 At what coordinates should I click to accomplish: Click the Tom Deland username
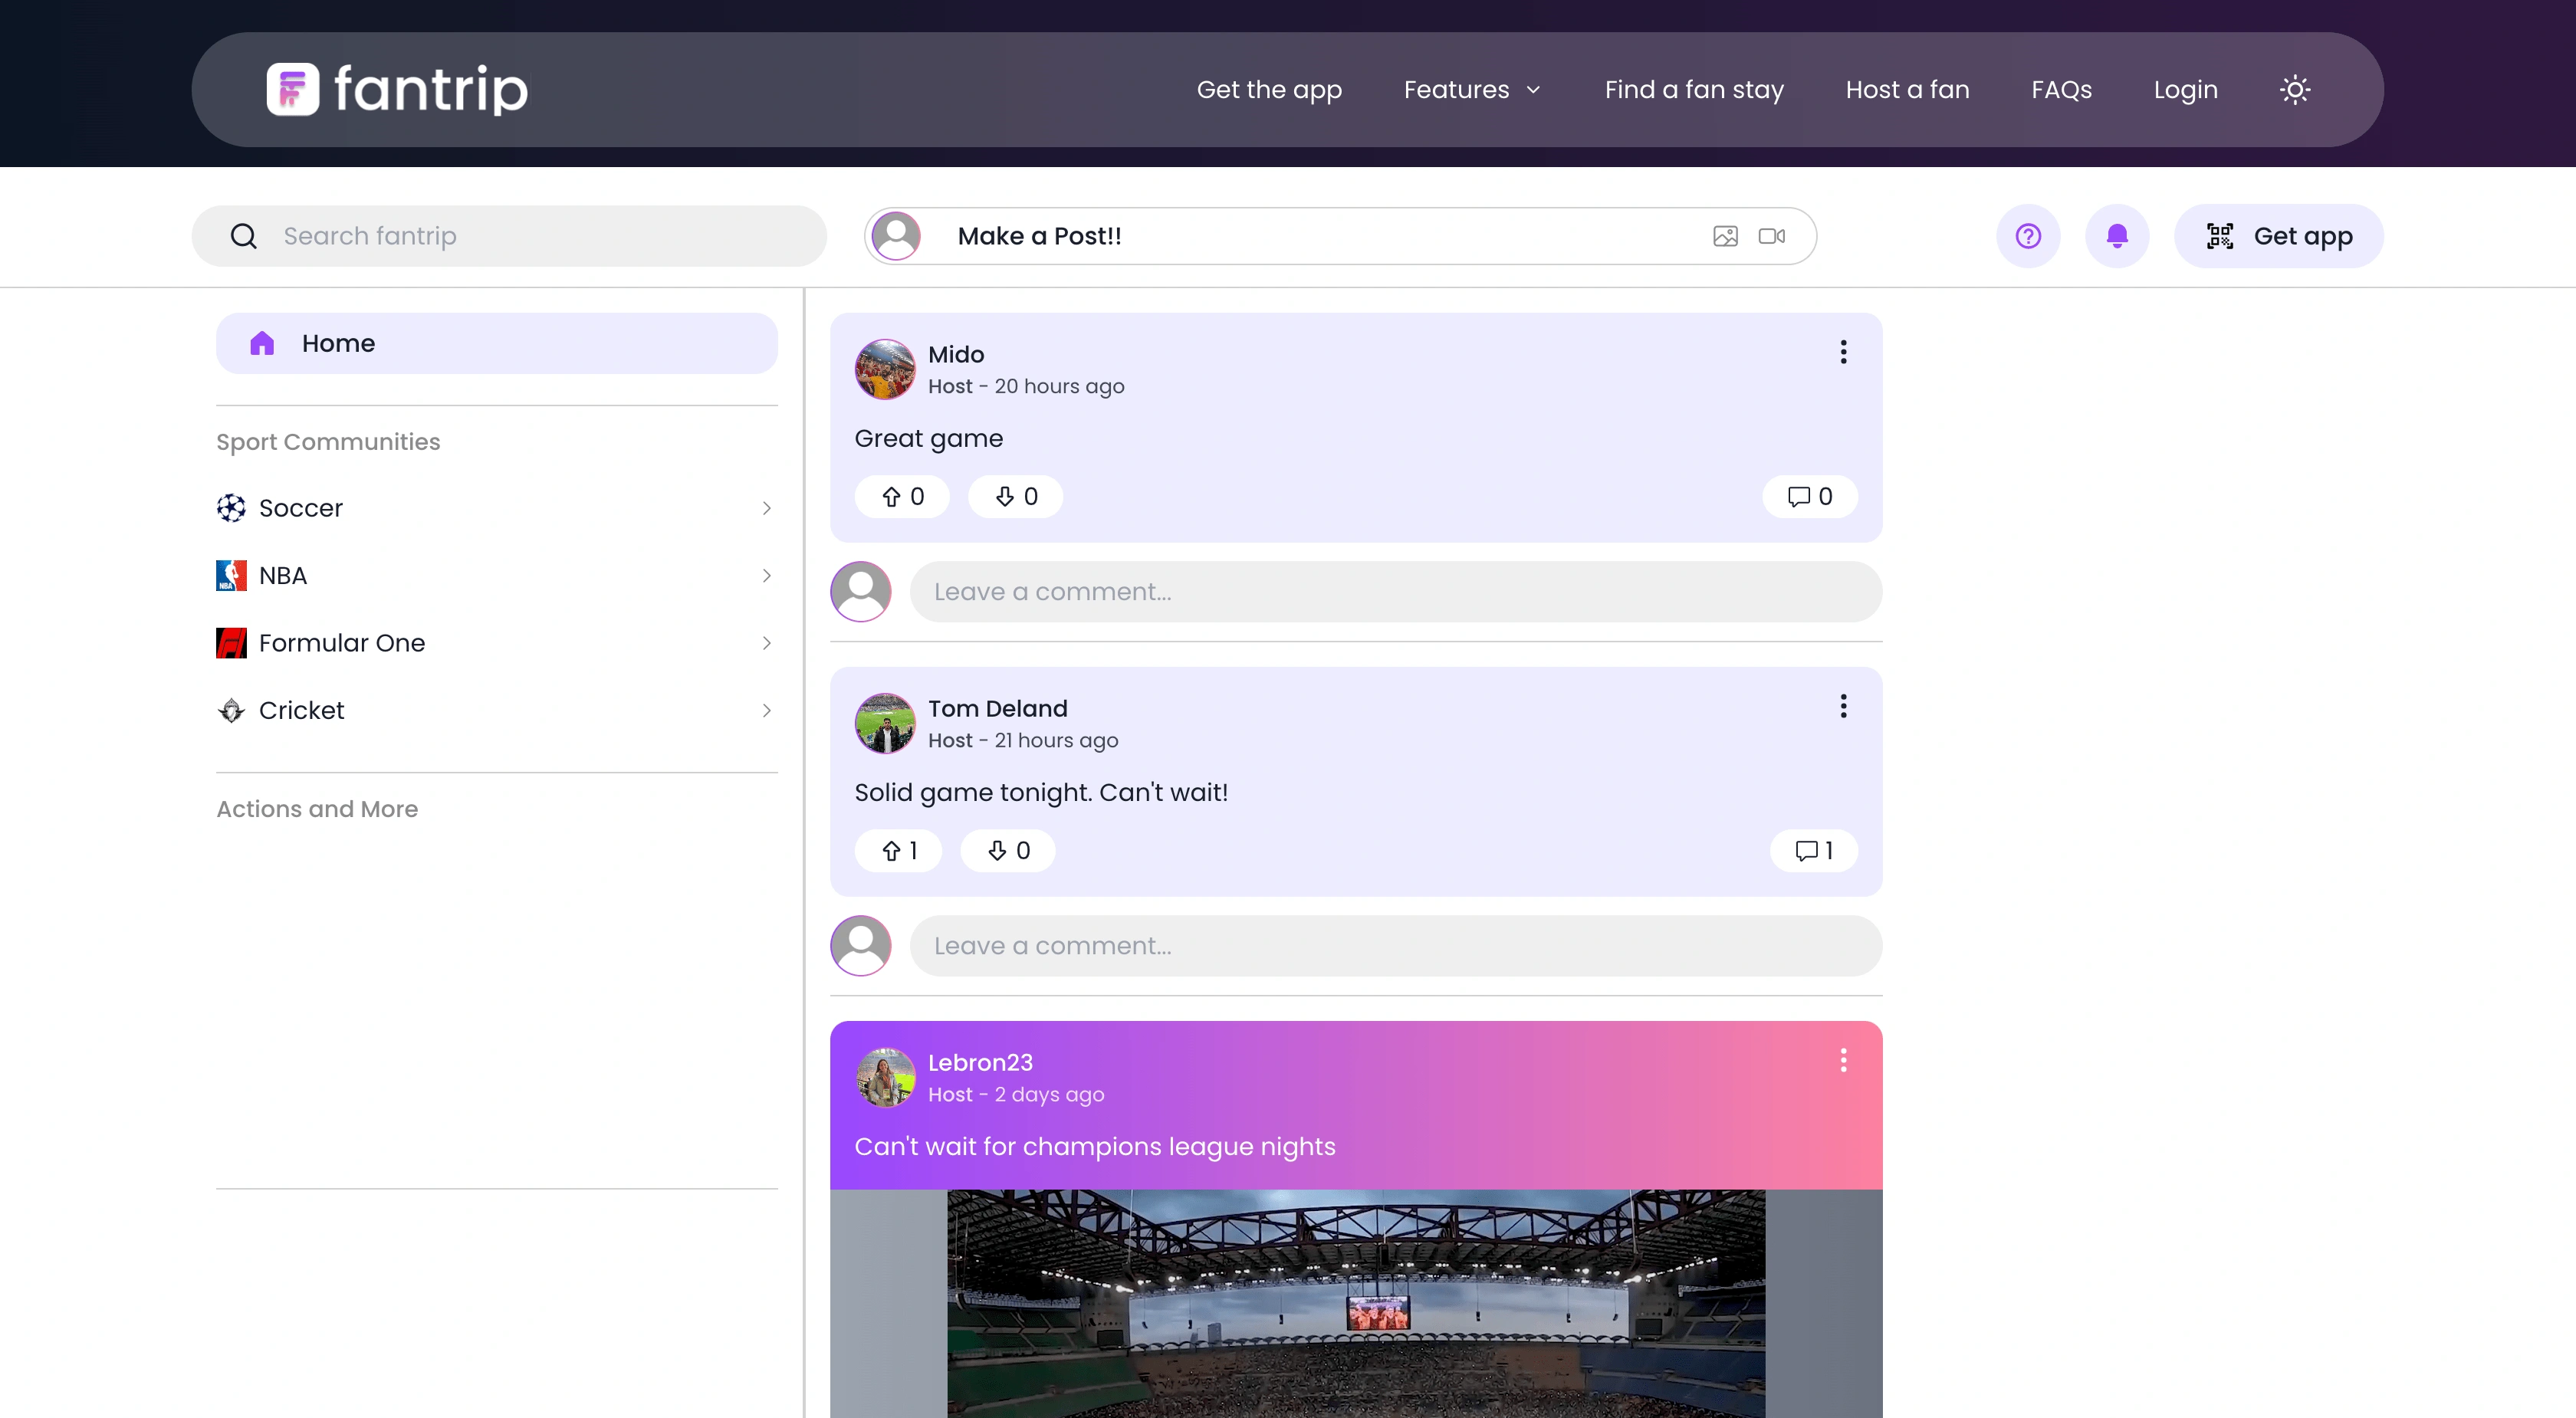(998, 708)
